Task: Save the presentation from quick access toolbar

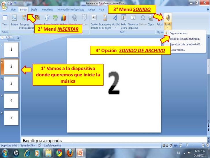Action: pos(11,3)
